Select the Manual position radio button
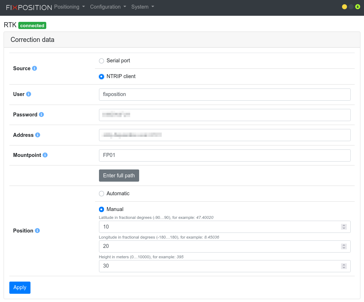The image size is (364, 302). pos(101,209)
